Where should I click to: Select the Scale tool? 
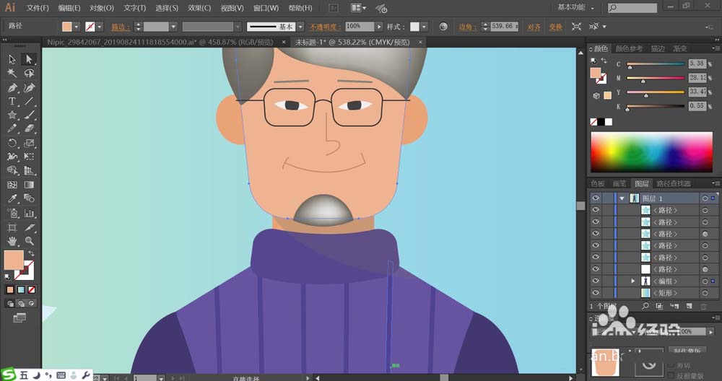29,143
